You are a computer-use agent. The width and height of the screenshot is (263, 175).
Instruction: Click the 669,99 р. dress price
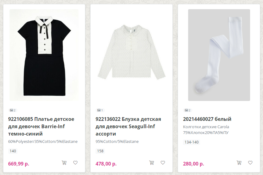19,164
